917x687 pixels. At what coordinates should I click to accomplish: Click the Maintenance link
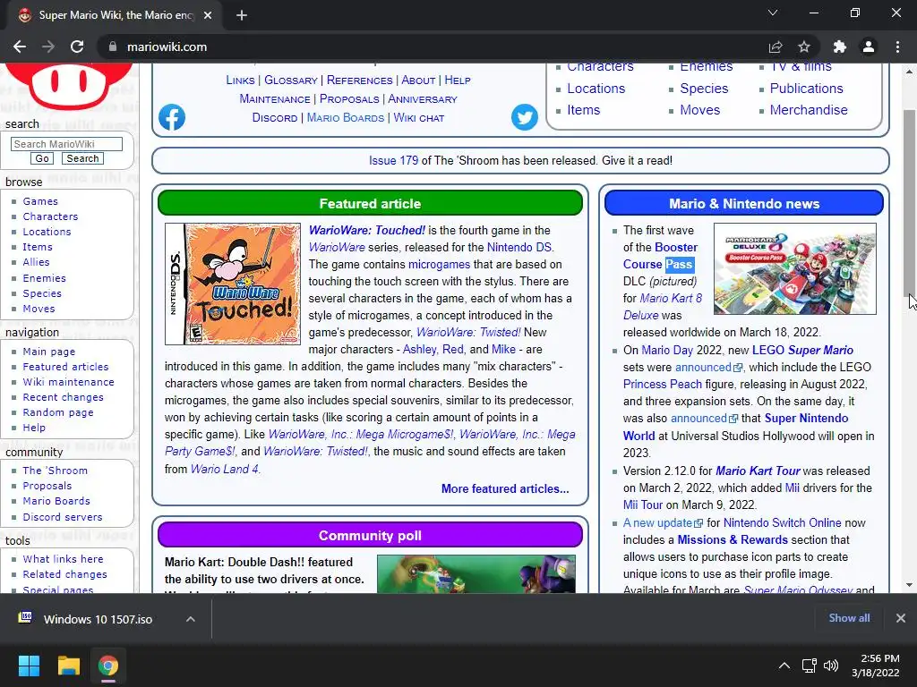click(x=275, y=98)
